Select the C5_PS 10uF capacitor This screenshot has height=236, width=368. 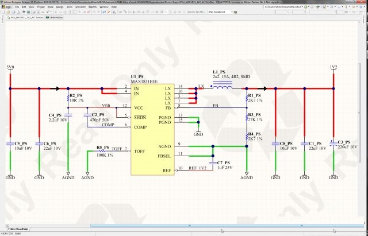point(10,144)
